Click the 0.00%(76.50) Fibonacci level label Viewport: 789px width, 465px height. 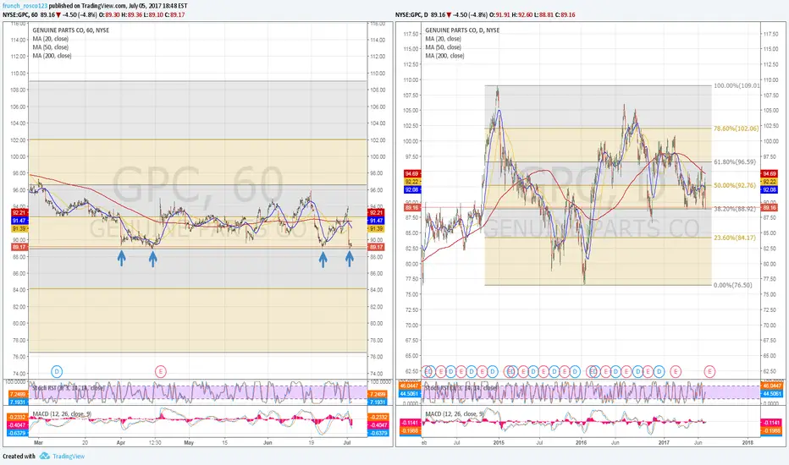pos(732,285)
